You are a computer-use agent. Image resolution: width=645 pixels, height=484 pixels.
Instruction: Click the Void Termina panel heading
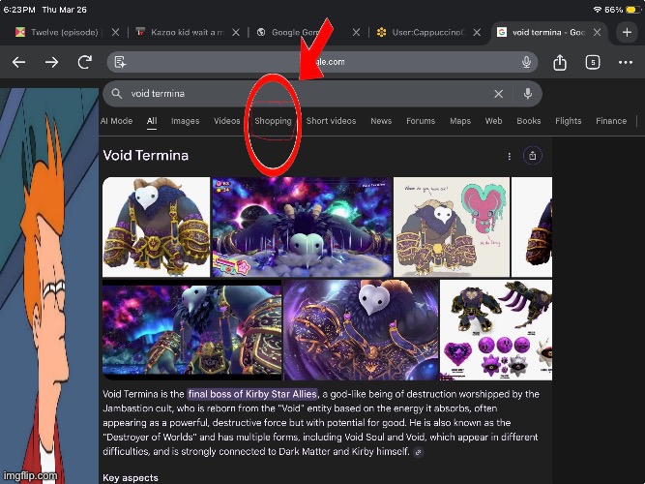[x=146, y=156]
